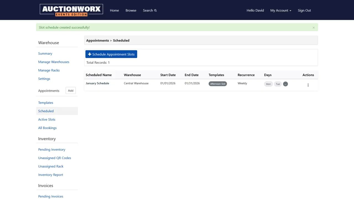Click the start date 01/01/2026

168,83
